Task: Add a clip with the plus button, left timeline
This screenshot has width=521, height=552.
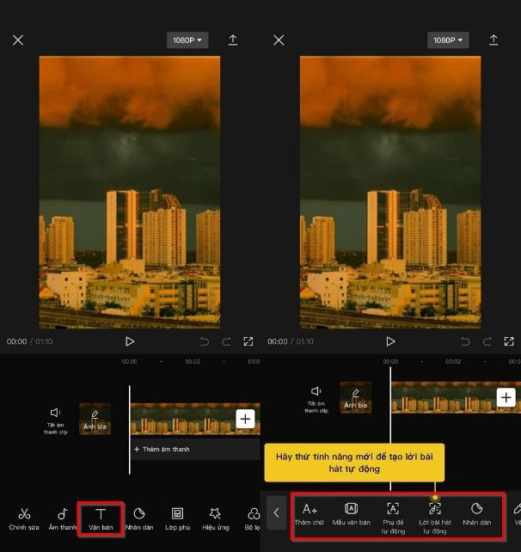Action: coord(245,419)
